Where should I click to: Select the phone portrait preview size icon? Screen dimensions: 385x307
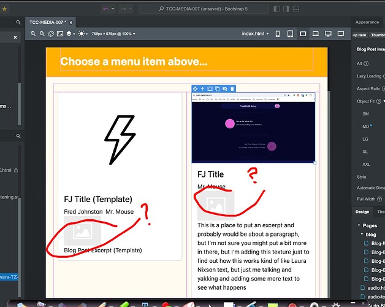pos(278,33)
